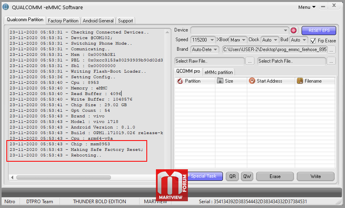The height and width of the screenshot is (208, 345).
Task: Click 'DTPRO Team' in the status bar
Action: click(39, 202)
